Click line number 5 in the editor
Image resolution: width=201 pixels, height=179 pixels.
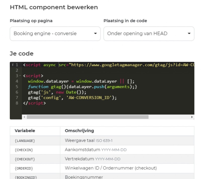click(17, 86)
